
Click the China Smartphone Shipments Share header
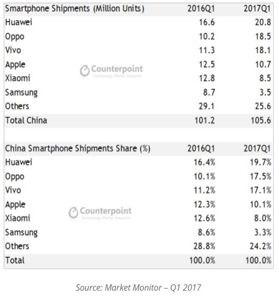(78, 149)
